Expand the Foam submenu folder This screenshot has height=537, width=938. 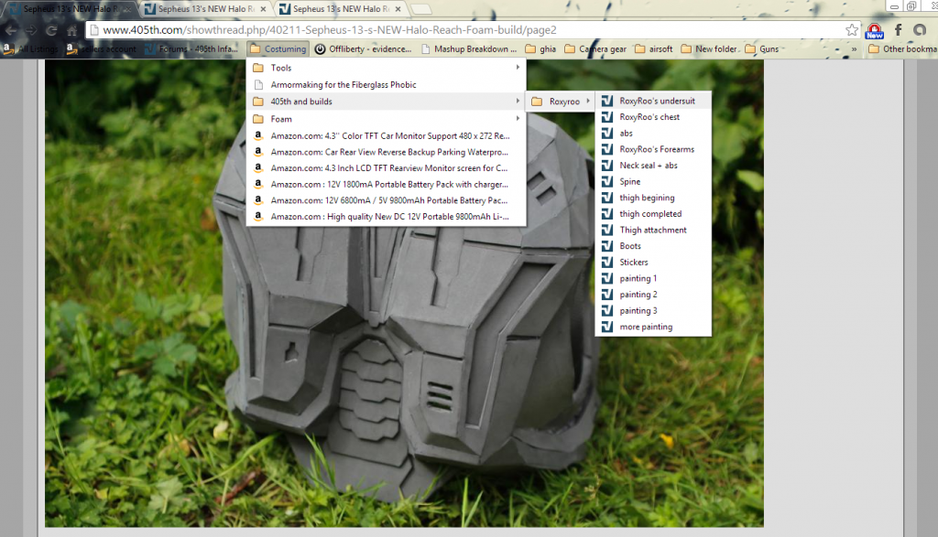(386, 119)
